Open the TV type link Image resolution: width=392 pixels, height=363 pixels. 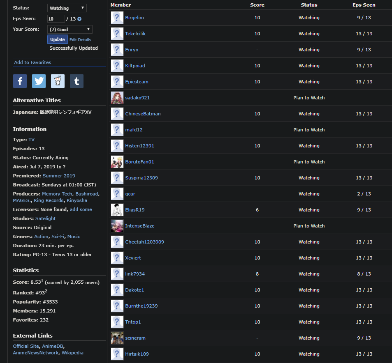32,140
